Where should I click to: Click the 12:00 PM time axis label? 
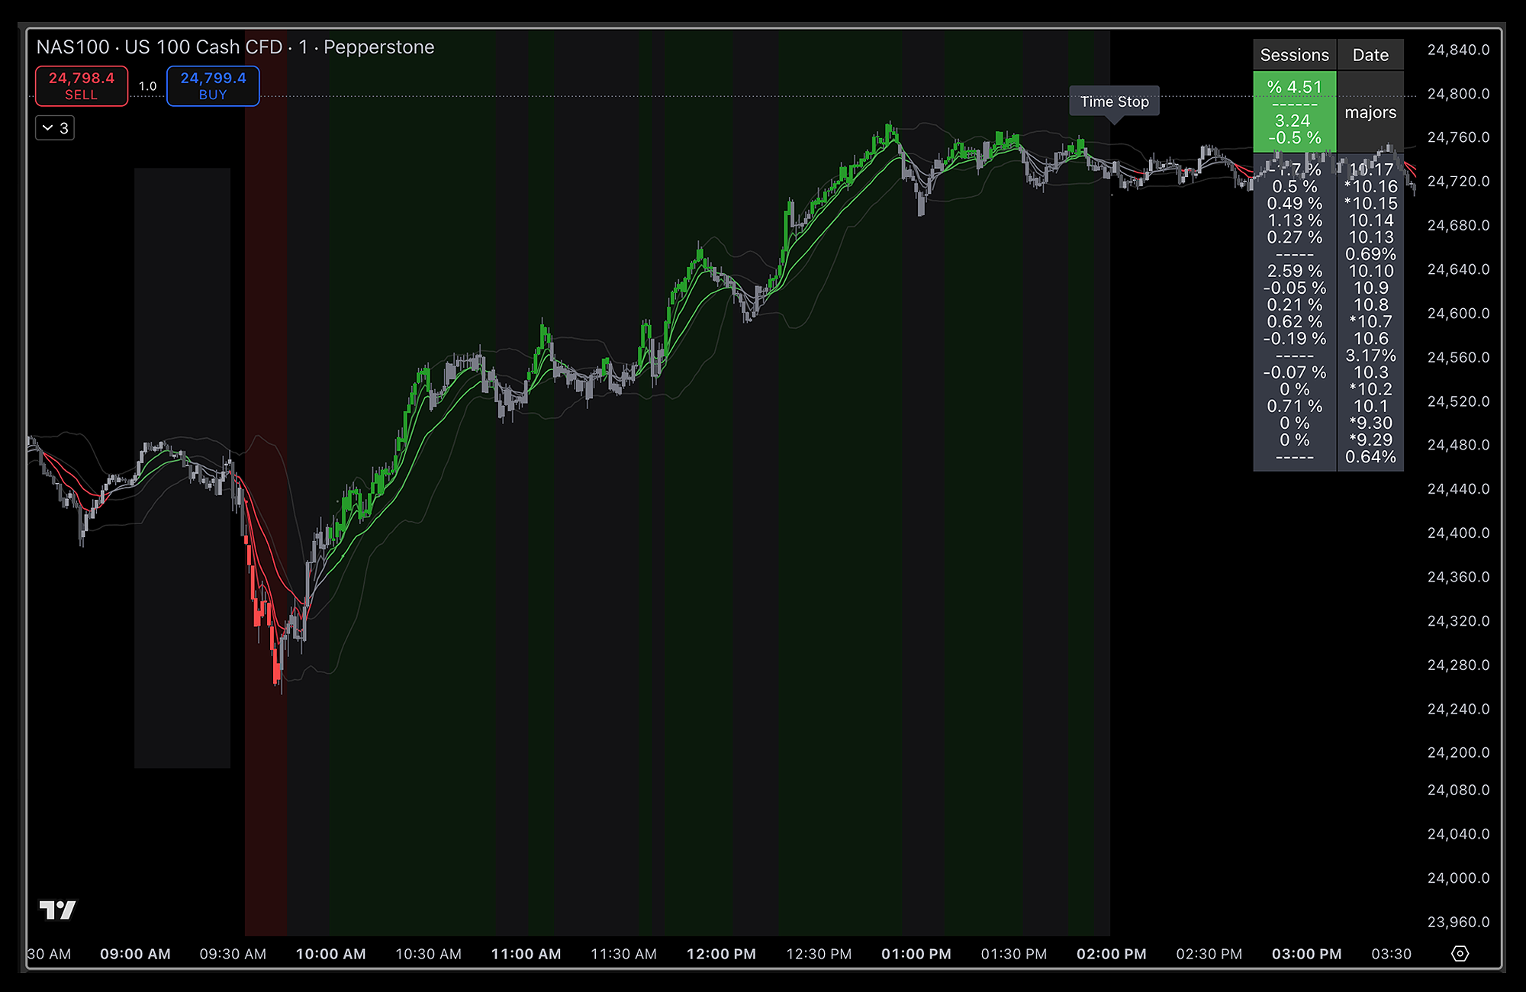[x=722, y=954]
